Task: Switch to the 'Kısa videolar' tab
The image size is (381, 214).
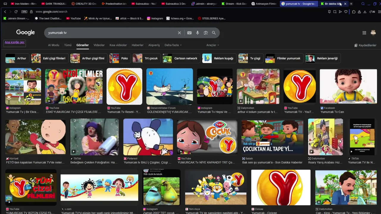Action: tap(118, 45)
